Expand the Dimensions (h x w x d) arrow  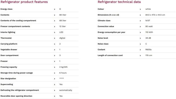[x=140, y=15]
